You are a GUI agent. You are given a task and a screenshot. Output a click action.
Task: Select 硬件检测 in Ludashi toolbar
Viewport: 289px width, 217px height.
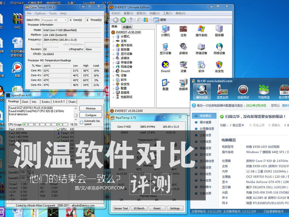(x=202, y=91)
